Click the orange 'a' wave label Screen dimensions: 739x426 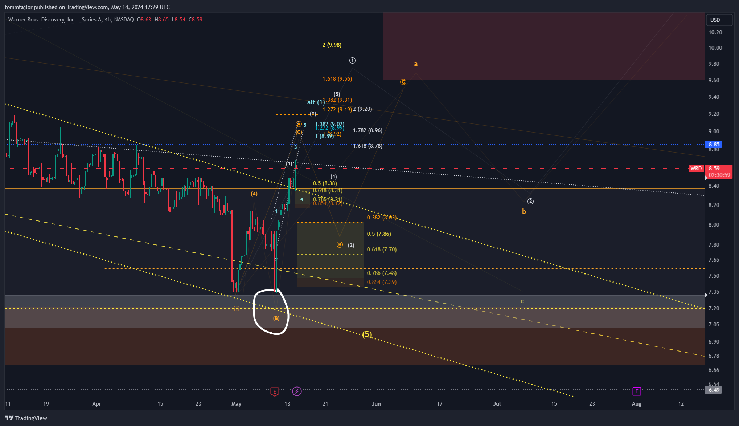coord(416,64)
